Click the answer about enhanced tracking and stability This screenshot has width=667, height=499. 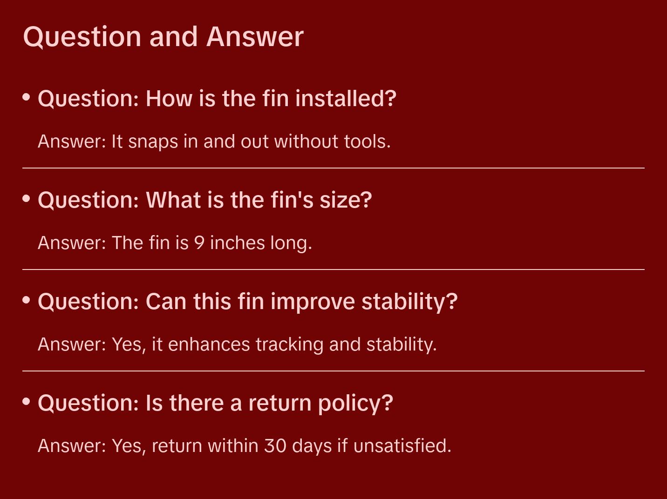point(237,344)
